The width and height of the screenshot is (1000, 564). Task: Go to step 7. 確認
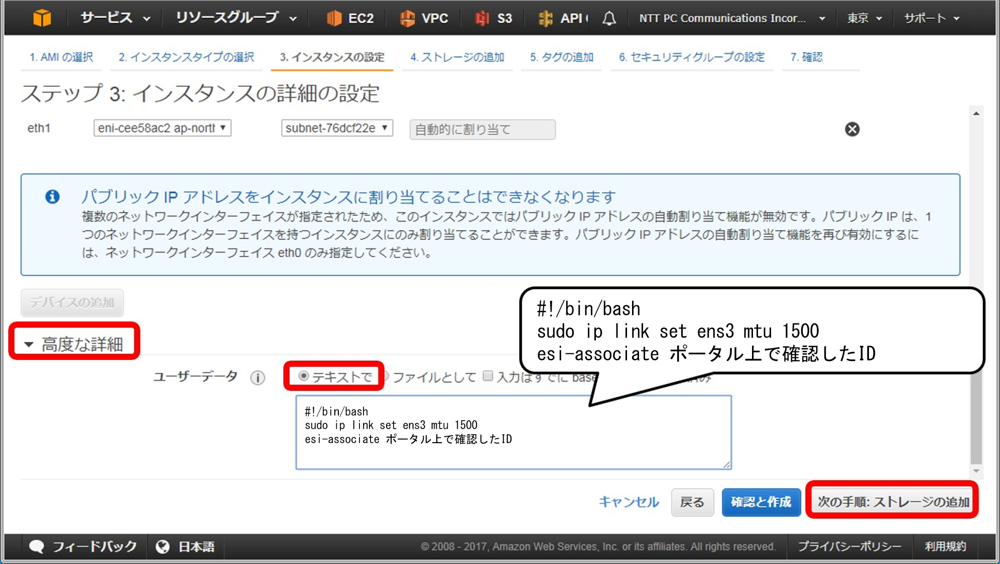pos(806,57)
